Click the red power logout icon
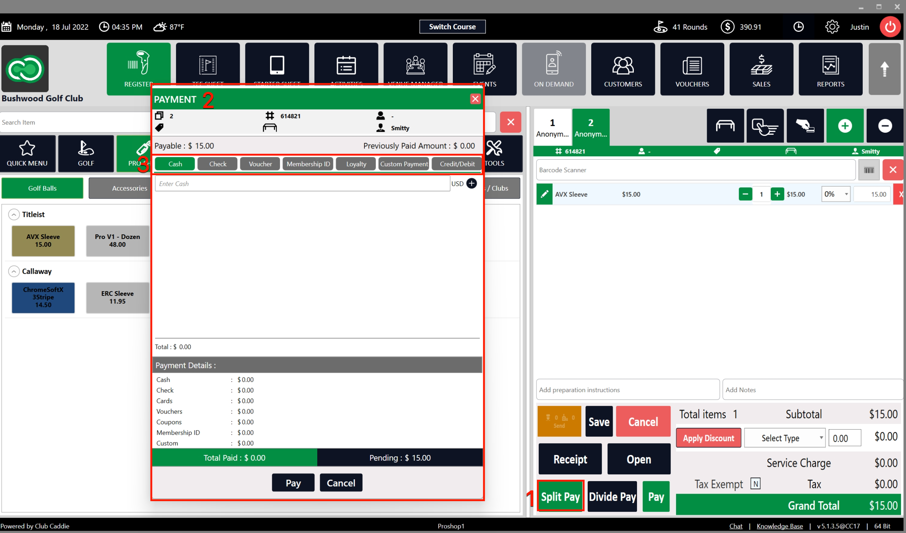The height and width of the screenshot is (533, 906). pos(890,27)
